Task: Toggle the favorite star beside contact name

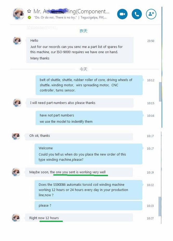Action: [29, 11]
